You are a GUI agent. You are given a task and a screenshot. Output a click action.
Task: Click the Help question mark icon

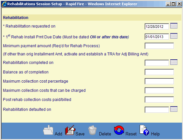(x=144, y=130)
